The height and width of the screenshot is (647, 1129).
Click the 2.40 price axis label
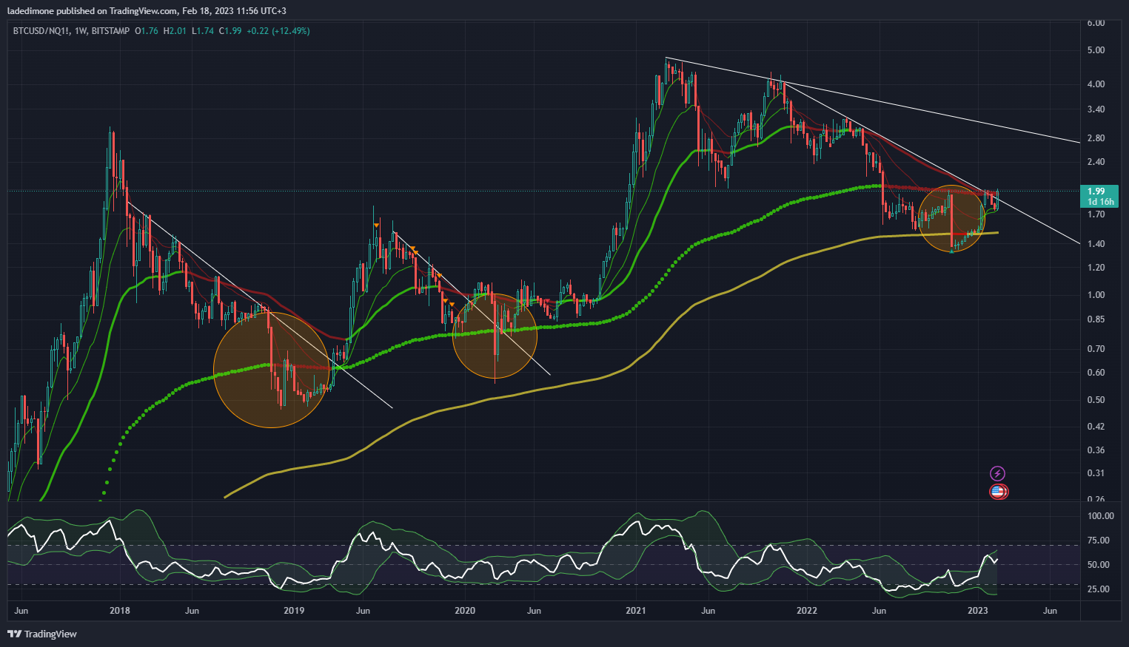coord(1096,162)
